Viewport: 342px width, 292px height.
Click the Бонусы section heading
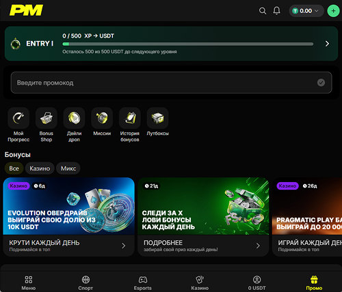click(18, 155)
